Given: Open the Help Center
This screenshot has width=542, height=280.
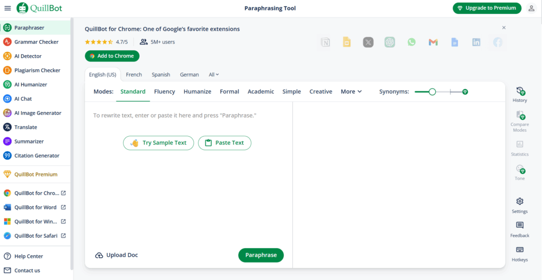Looking at the screenshot, I should point(35,256).
